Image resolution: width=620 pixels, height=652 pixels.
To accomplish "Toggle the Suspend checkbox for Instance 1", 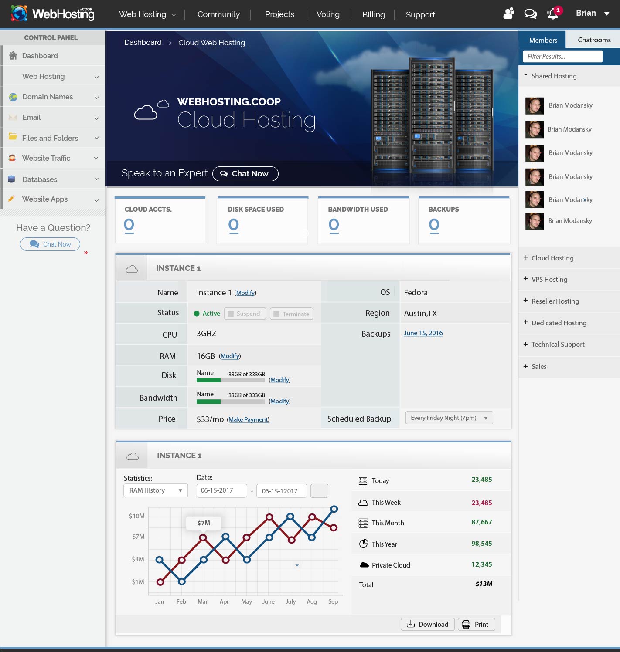I will [231, 314].
